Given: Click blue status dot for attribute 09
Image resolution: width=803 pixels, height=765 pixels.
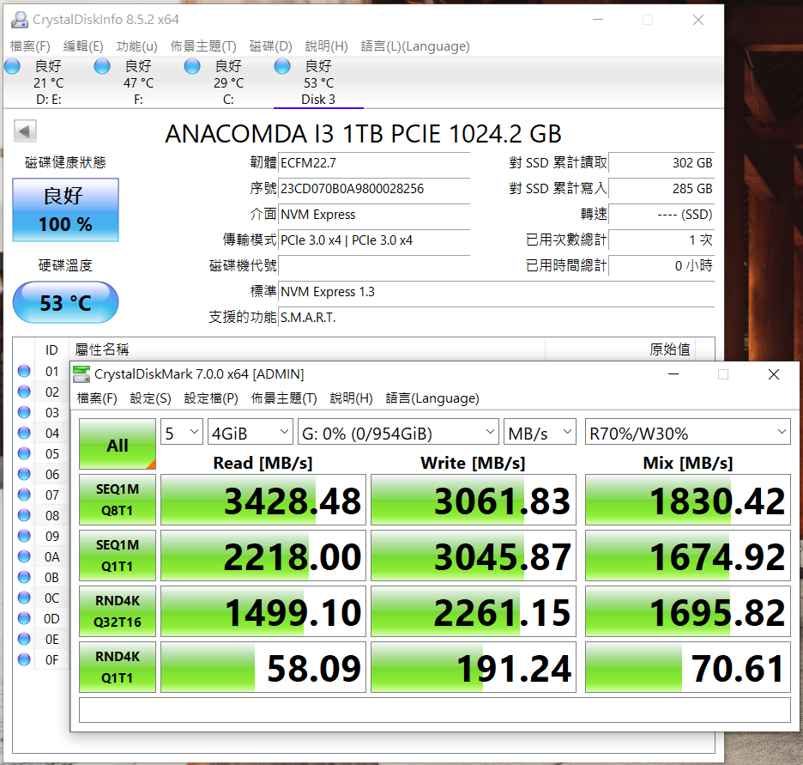Looking at the screenshot, I should [x=24, y=536].
